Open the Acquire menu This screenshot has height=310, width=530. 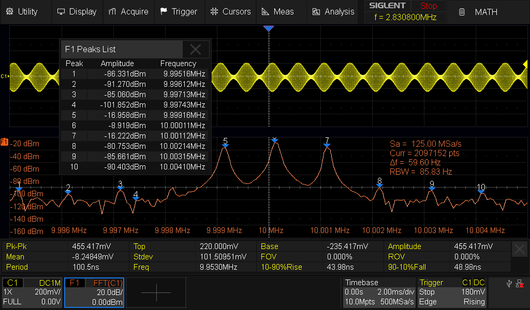pyautogui.click(x=128, y=11)
